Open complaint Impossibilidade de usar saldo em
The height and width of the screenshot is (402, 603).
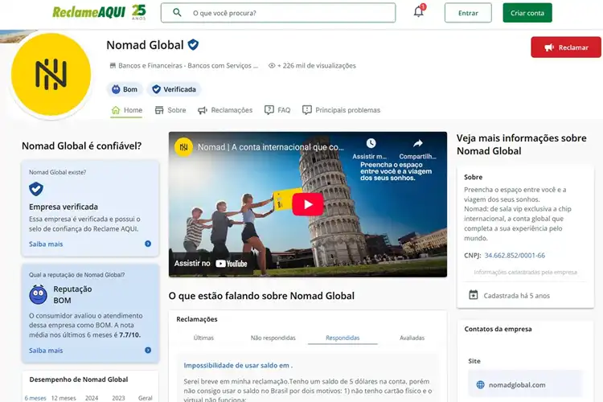pyautogui.click(x=238, y=366)
